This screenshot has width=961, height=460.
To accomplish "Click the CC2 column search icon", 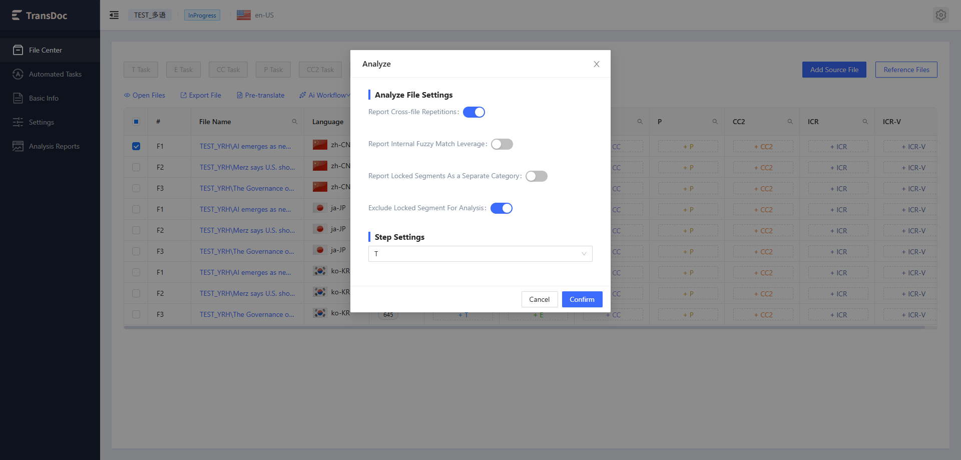I will [x=790, y=122].
